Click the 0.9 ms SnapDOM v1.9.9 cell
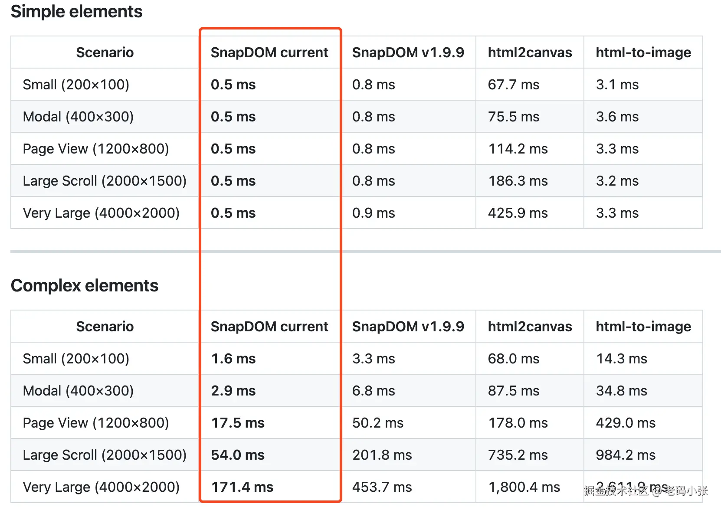Image resolution: width=721 pixels, height=510 pixels. point(374,213)
